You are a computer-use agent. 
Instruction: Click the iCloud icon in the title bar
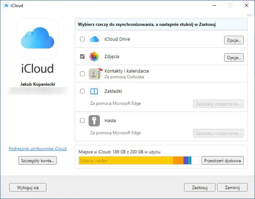pyautogui.click(x=6, y=5)
